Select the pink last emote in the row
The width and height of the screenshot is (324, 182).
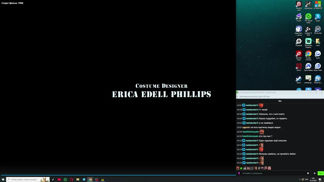[270, 168]
